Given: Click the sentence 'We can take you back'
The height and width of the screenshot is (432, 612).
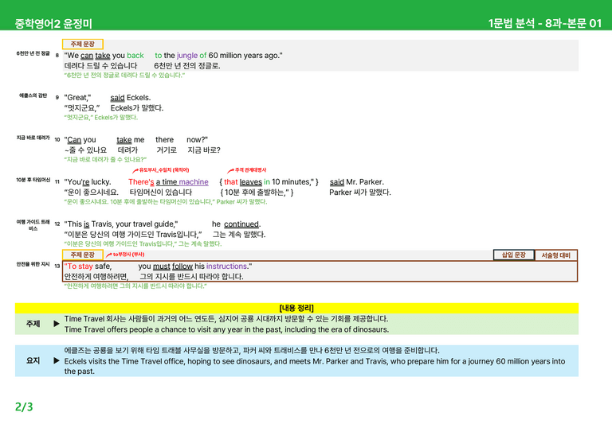Looking at the screenshot, I should [x=104, y=56].
